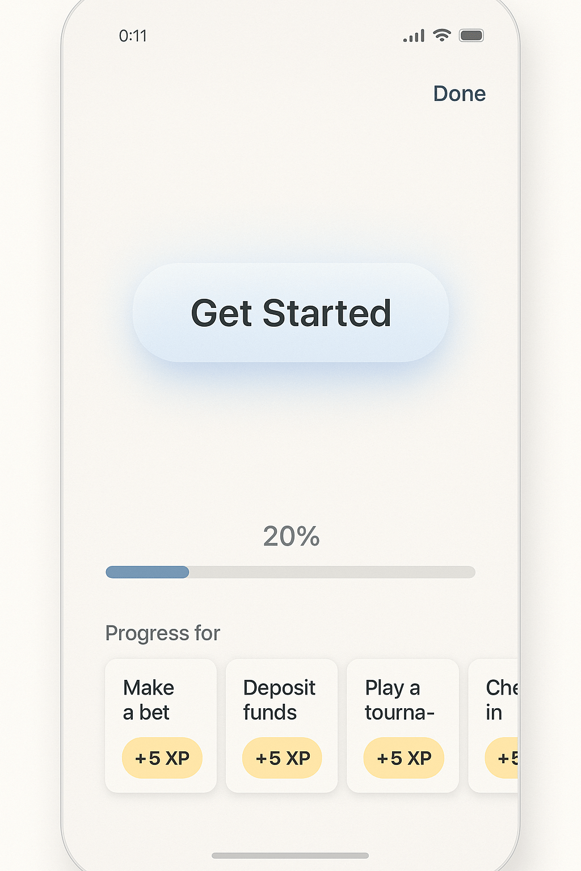Tap the 0:11 clock in status bar
This screenshot has width=581, height=871.
[x=133, y=36]
